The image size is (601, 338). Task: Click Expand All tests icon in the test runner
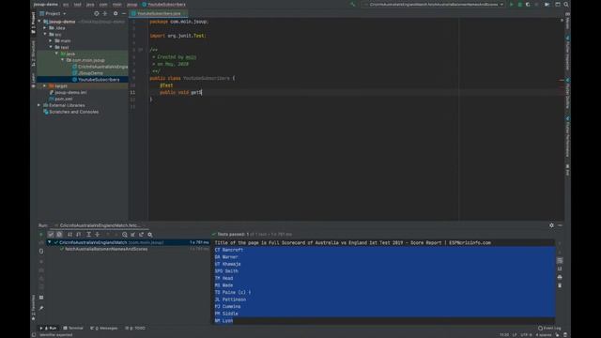[x=88, y=235]
